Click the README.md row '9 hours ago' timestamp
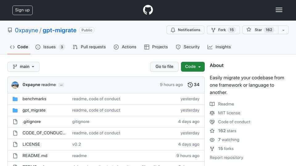296x166 pixels. (x=188, y=156)
